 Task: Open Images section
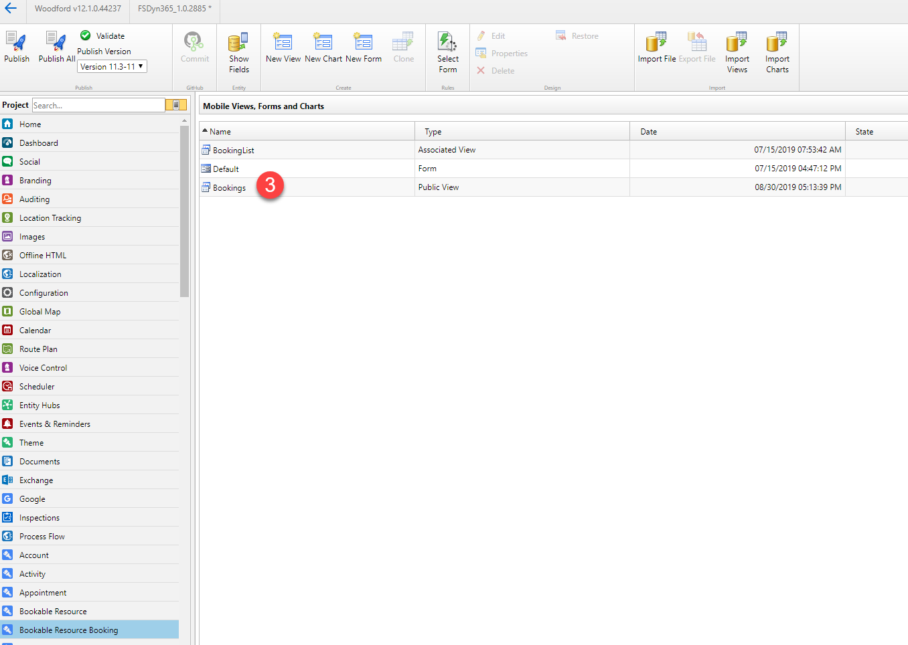click(90, 237)
